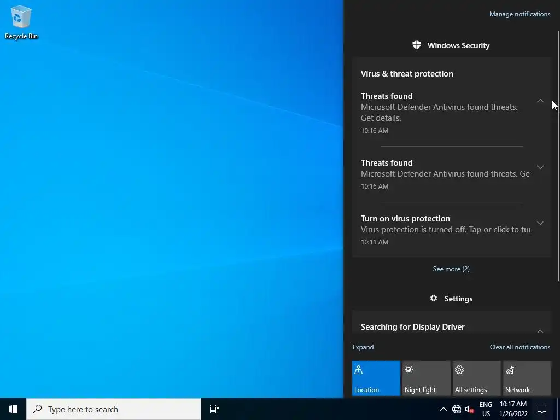Toggle the Location quick action tile
Screen dimensions: 560x420
(x=376, y=378)
